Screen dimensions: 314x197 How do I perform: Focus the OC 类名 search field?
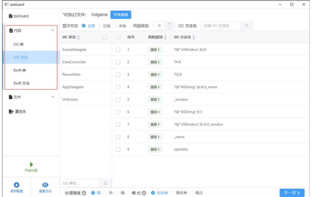pos(80,183)
